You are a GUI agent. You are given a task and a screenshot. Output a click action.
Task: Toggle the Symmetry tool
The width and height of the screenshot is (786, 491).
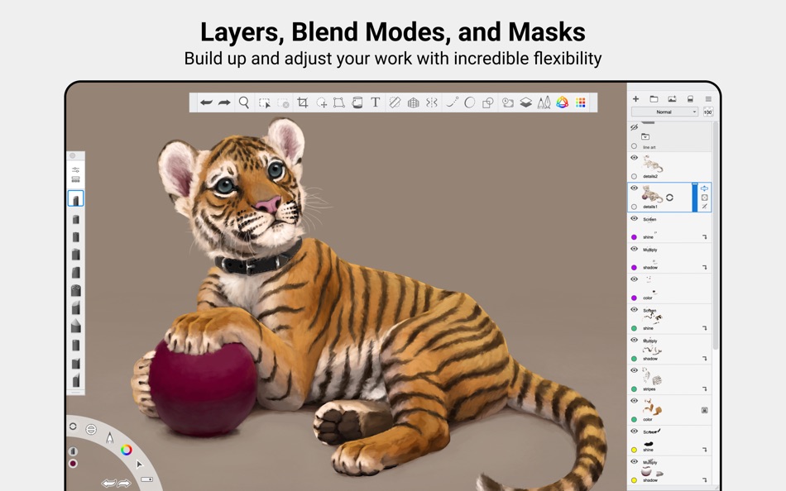click(x=432, y=102)
